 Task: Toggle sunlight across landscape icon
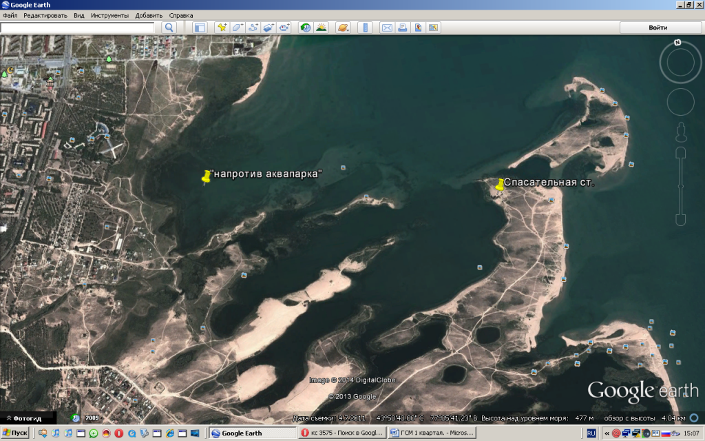(x=321, y=28)
